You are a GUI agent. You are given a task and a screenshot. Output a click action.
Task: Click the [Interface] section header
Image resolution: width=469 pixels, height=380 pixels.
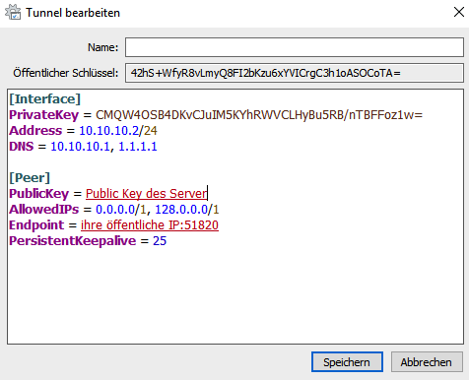coord(44,99)
